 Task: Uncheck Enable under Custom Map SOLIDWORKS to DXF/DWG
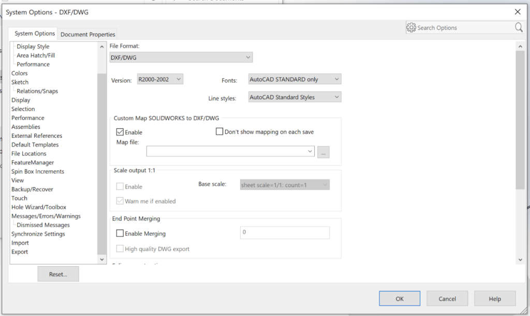click(x=120, y=132)
